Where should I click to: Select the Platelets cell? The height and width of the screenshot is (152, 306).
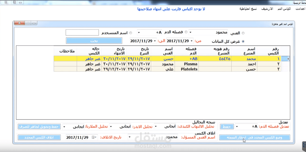(187, 69)
